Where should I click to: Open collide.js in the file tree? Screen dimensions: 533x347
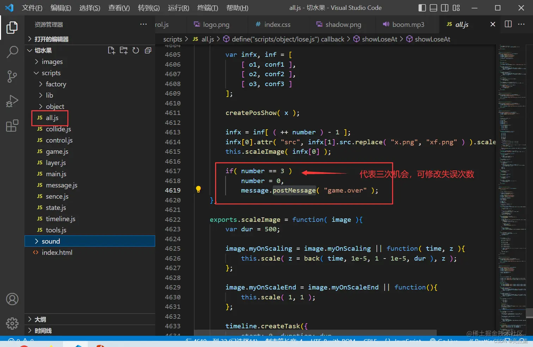(x=90, y=129)
